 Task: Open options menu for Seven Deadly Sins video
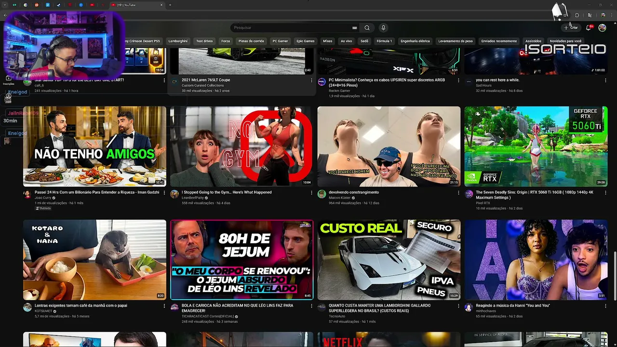pos(605,192)
